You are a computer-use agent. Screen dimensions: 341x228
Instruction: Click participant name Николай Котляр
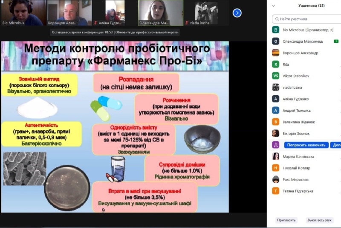[296, 168]
